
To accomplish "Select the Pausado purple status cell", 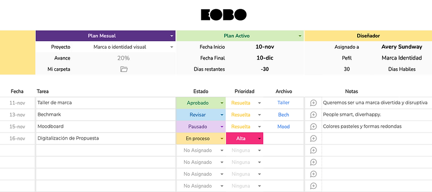I will (x=198, y=126).
